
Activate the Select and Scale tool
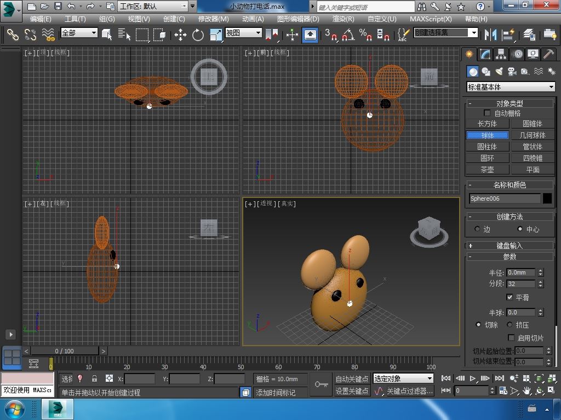point(215,34)
